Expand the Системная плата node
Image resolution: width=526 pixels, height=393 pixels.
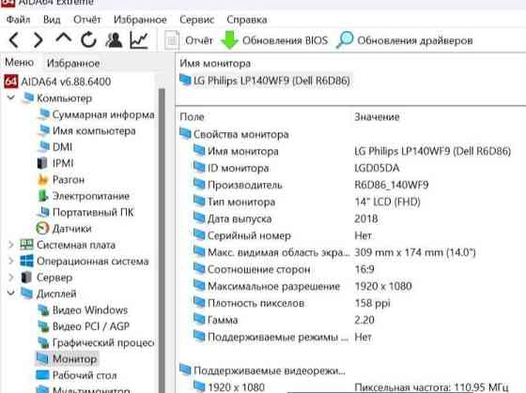click(x=10, y=245)
